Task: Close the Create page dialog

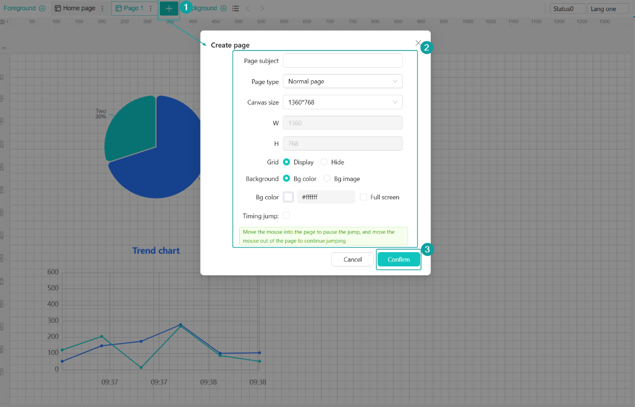Action: click(x=418, y=43)
